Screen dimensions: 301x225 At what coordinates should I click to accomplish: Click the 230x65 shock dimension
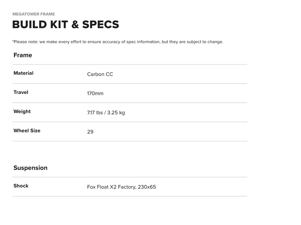[x=147, y=187]
